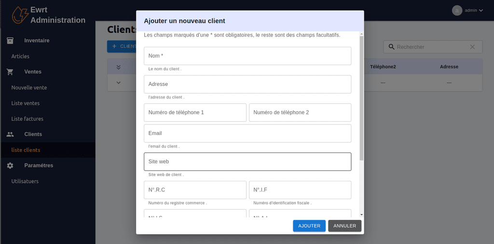Click the admin avatar circle

coord(457,11)
